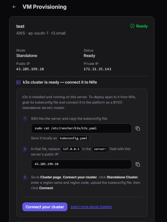Click the kubeconfig.yaml filename chip
Image resolution: width=167 pixels, height=222 pixels.
(74, 138)
